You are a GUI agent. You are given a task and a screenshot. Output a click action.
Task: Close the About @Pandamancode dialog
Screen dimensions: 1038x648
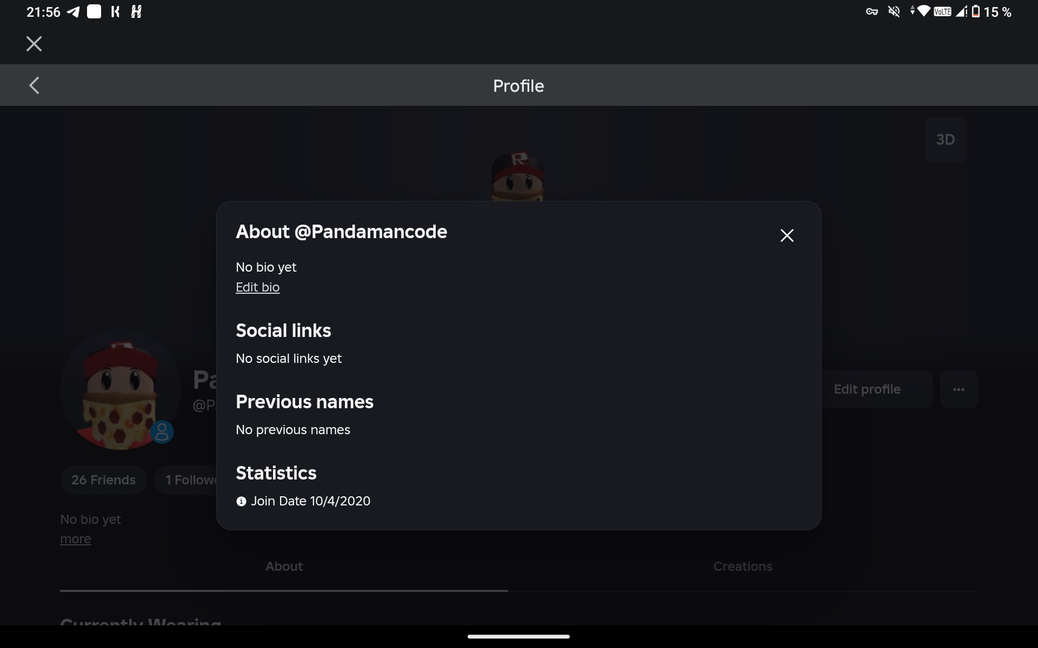tap(787, 235)
